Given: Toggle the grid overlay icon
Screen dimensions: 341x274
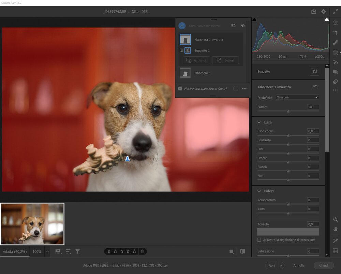Looking at the screenshot, I should point(335,251).
